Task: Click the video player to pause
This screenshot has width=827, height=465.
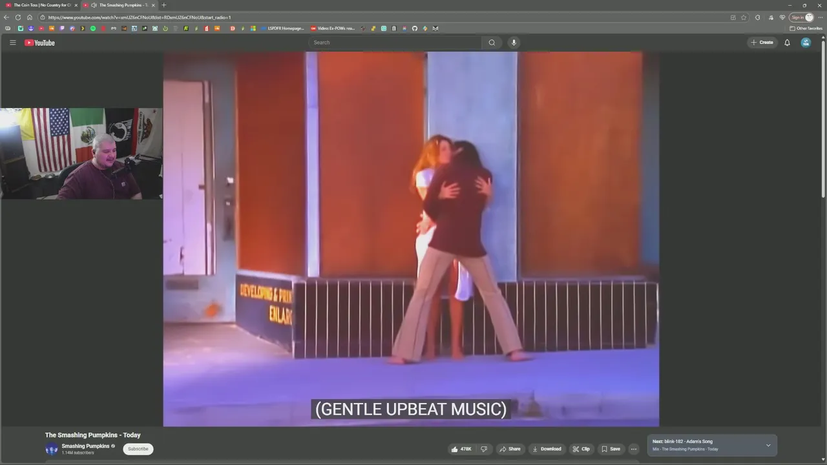Action: pyautogui.click(x=411, y=239)
